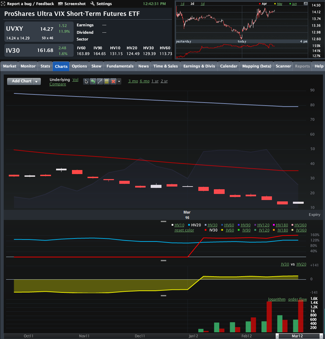Viewport: 325px width, 339px height.
Task: Click the Mar12 timeline scroller thumb
Action: (299, 336)
